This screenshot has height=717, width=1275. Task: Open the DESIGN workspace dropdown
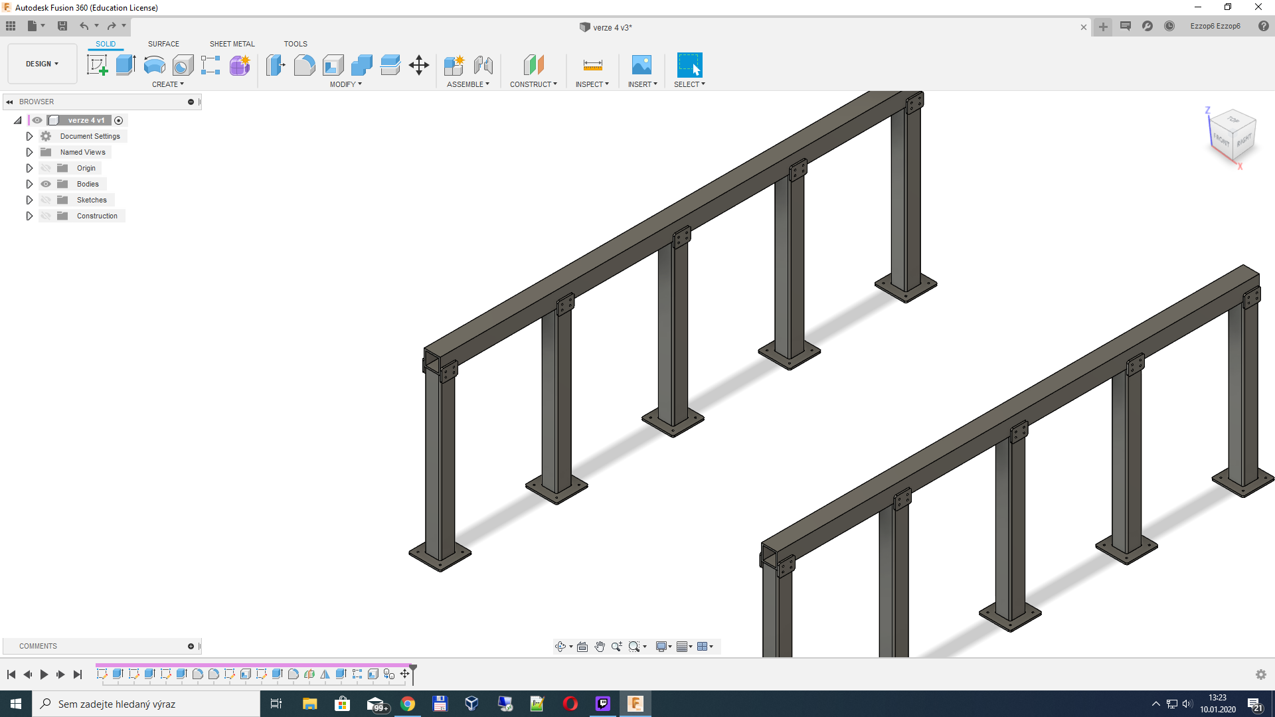click(42, 64)
